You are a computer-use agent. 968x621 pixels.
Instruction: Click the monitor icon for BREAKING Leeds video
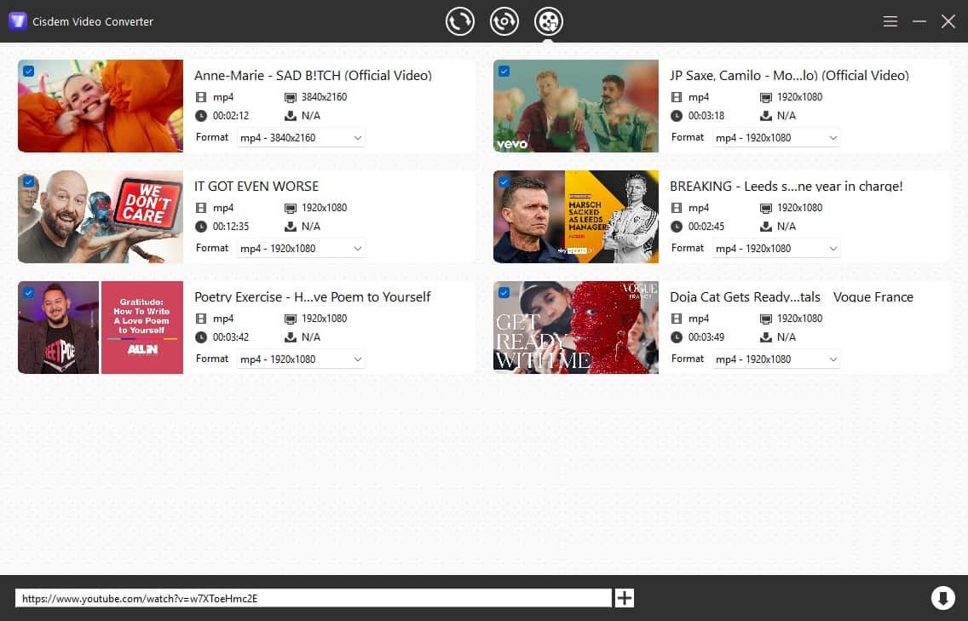765,209
